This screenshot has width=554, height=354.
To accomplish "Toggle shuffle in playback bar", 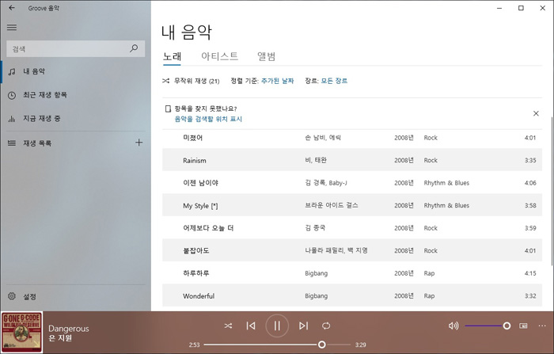I will pos(228,325).
